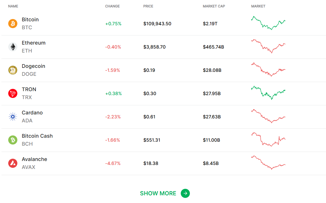Click the blue Cardano dotted logo icon
This screenshot has width=326, height=203.
pos(13,117)
